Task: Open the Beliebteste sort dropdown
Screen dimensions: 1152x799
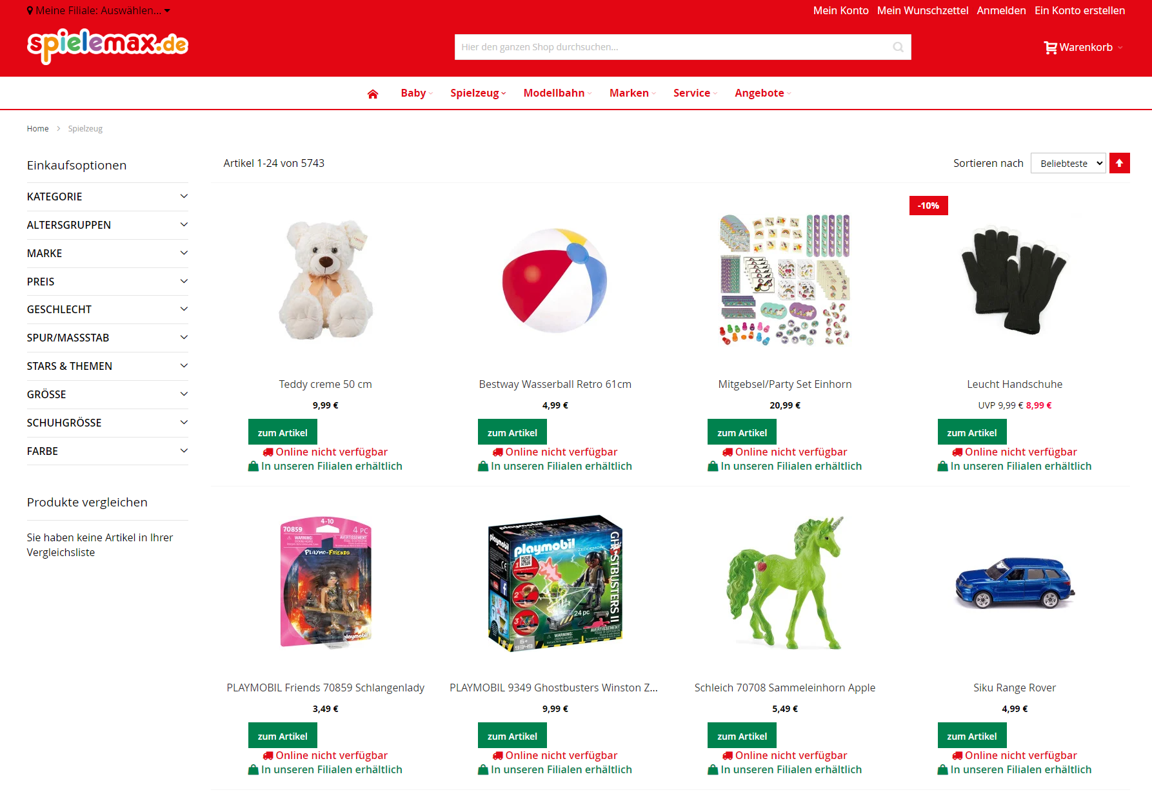Action: coord(1069,163)
